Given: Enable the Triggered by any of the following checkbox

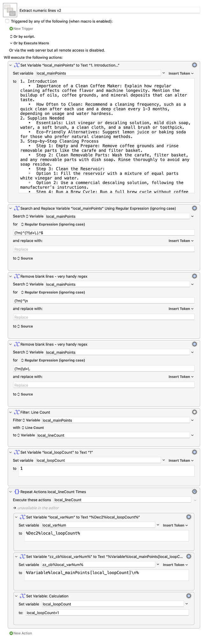Looking at the screenshot, I should (7, 21).
